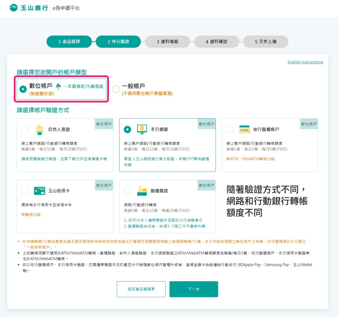339x317 pixels.
Task: Click the E.SUN Bank logo
Action: coord(29,8)
